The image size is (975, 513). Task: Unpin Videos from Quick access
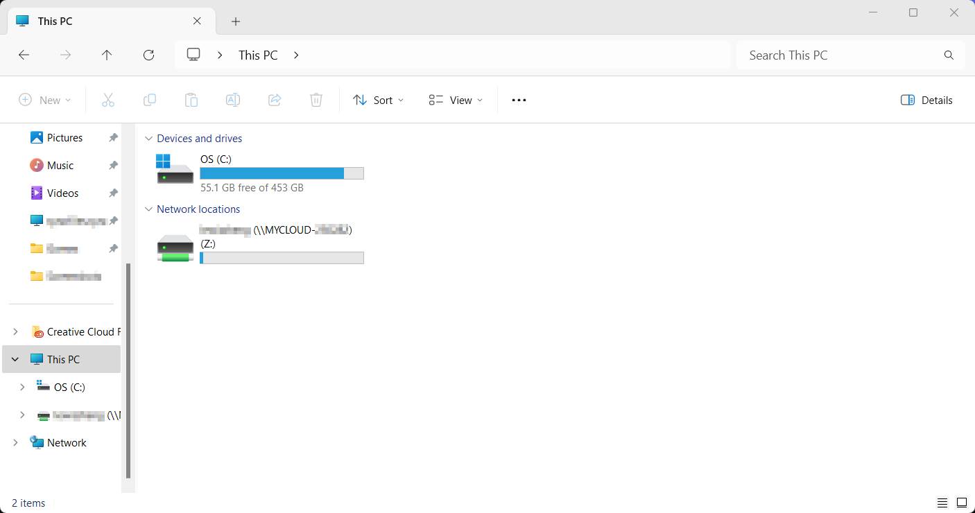pyautogui.click(x=113, y=193)
